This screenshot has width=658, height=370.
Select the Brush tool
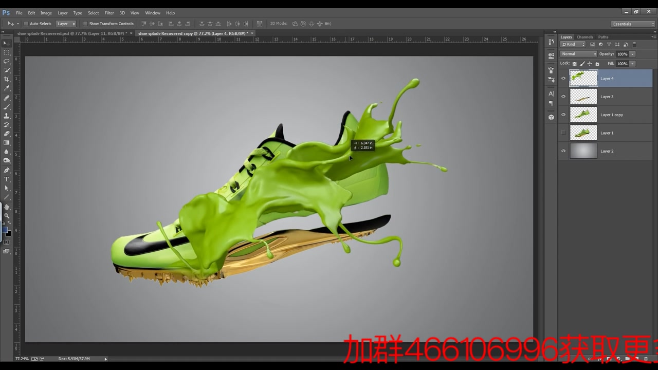7,107
